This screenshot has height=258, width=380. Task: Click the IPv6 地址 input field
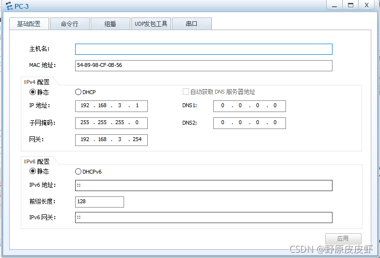click(204, 185)
